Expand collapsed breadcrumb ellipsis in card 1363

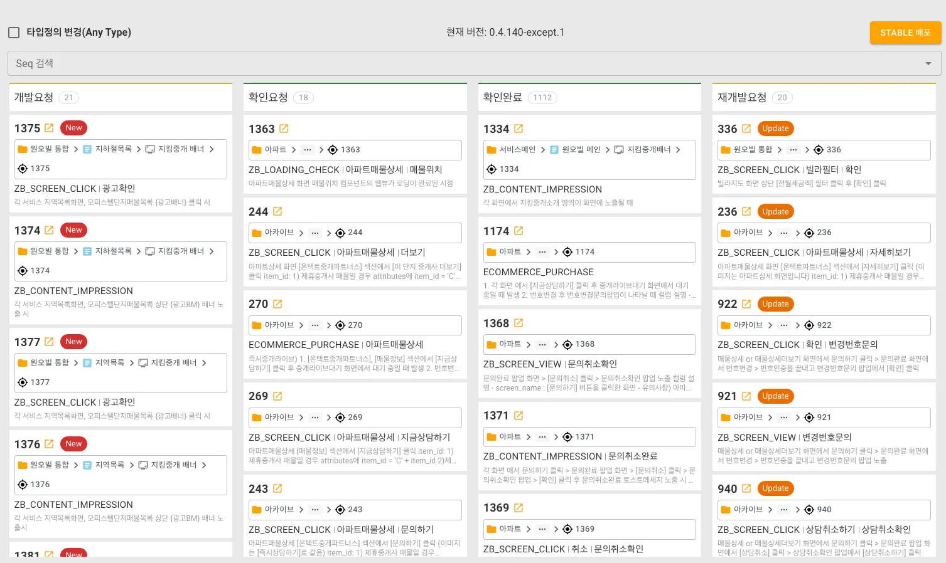(x=307, y=150)
